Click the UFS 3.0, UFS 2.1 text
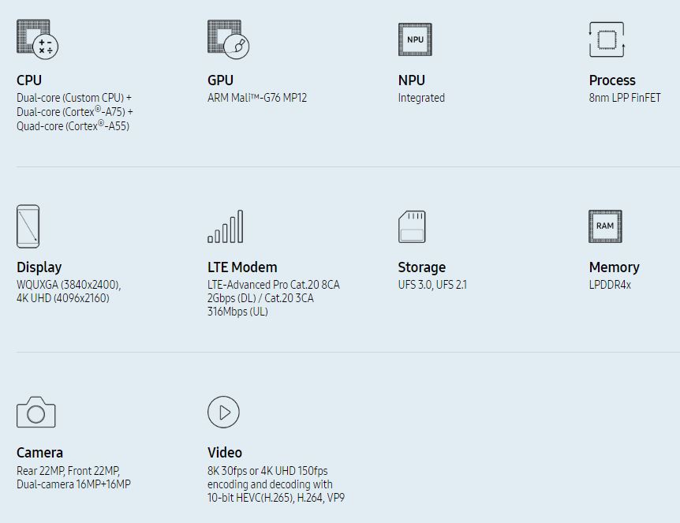The image size is (680, 523). click(x=432, y=285)
